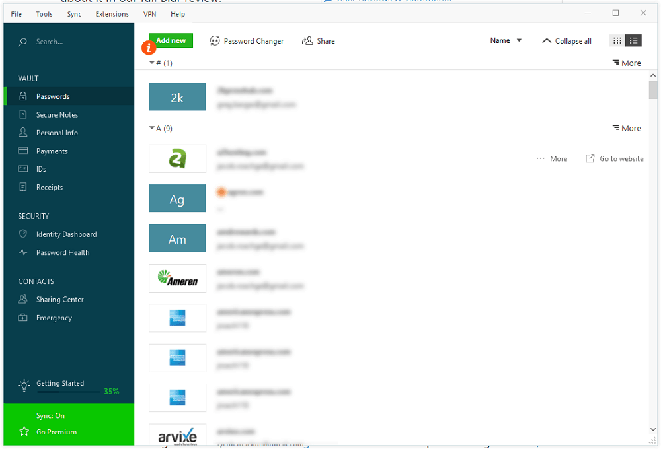Click Password Changer label
The image size is (661, 449).
(253, 41)
